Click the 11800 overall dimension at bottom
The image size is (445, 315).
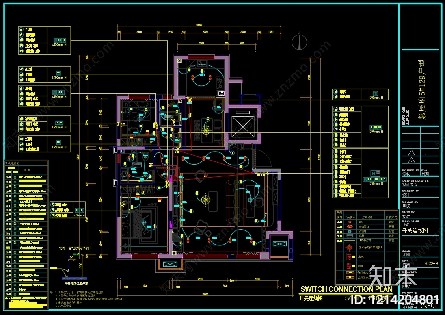coord(205,294)
